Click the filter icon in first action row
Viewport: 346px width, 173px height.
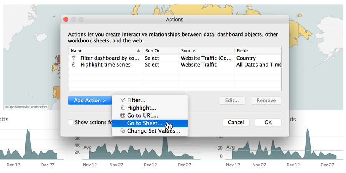73,58
